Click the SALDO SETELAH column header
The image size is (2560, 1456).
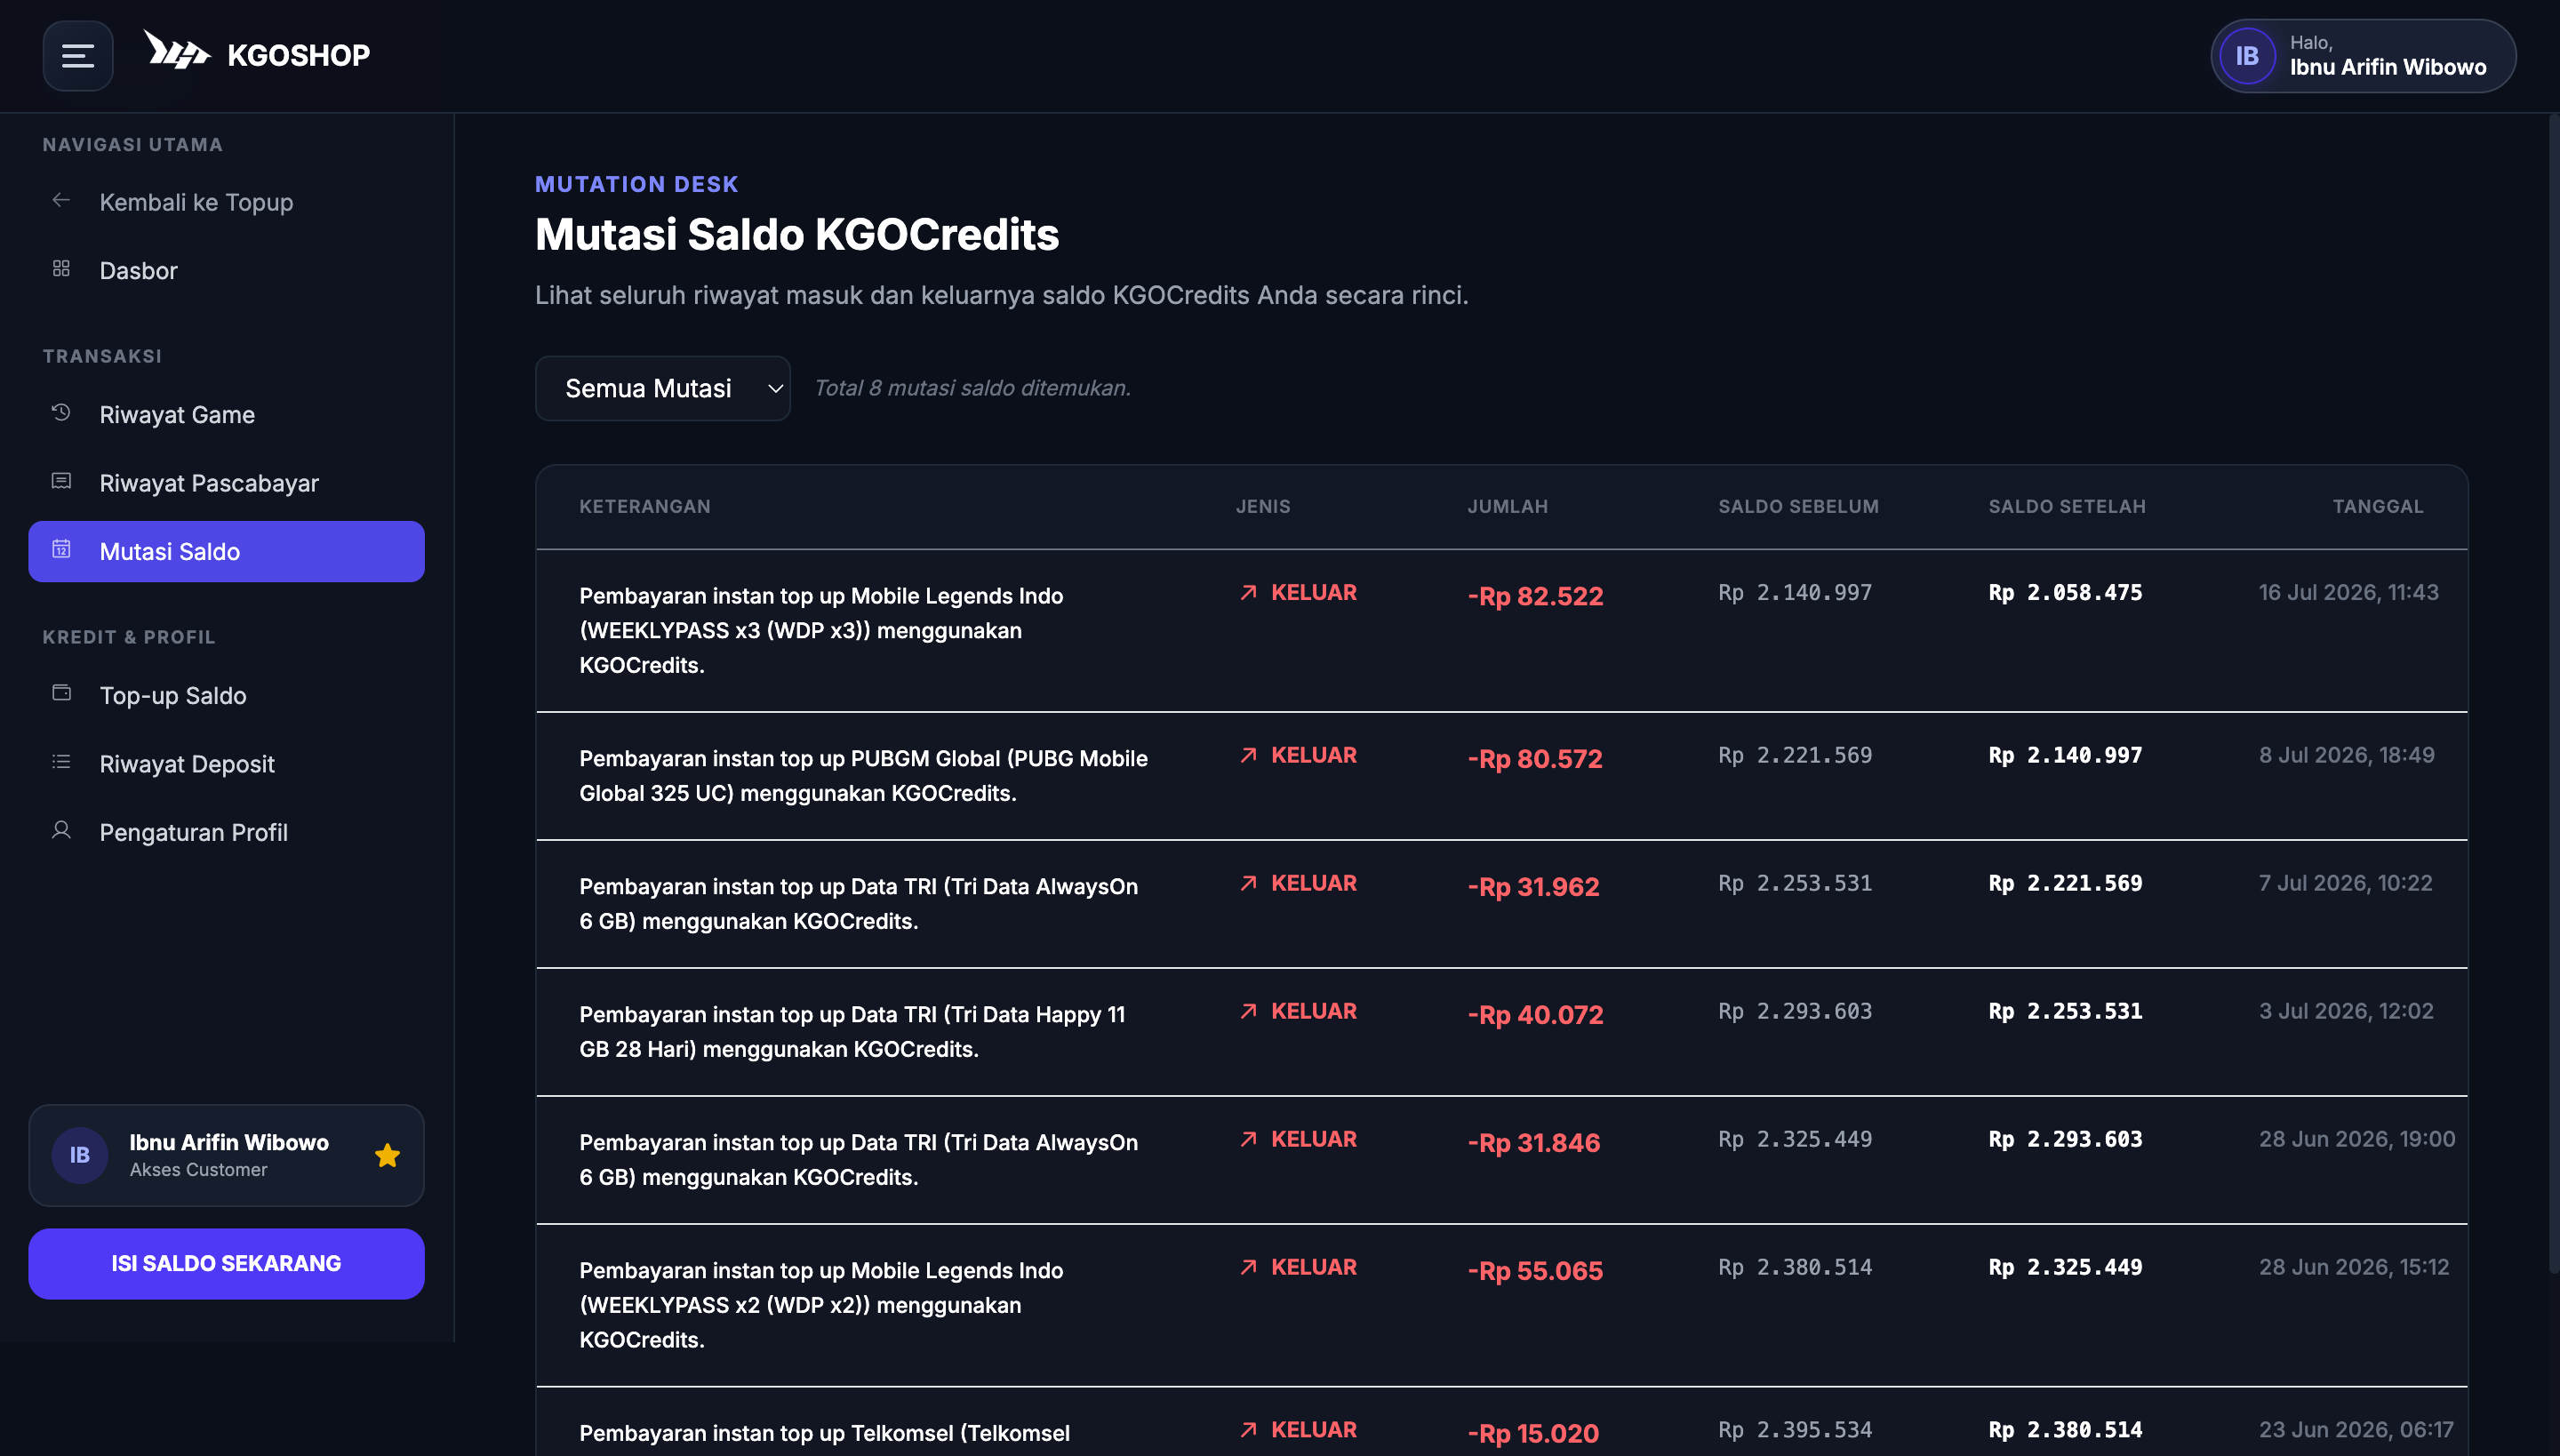pos(2067,507)
